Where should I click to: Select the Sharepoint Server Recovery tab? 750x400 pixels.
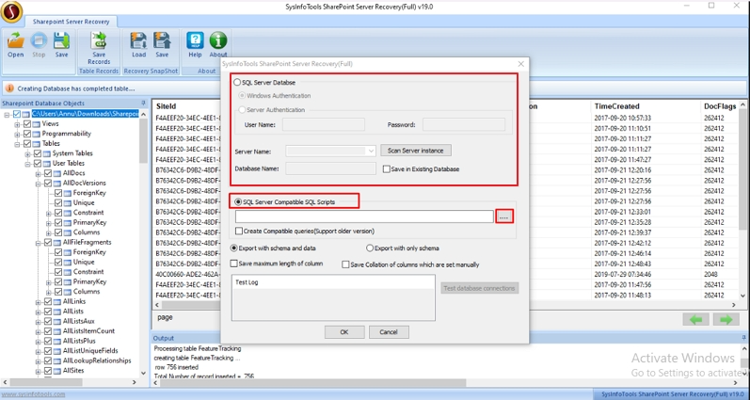71,21
